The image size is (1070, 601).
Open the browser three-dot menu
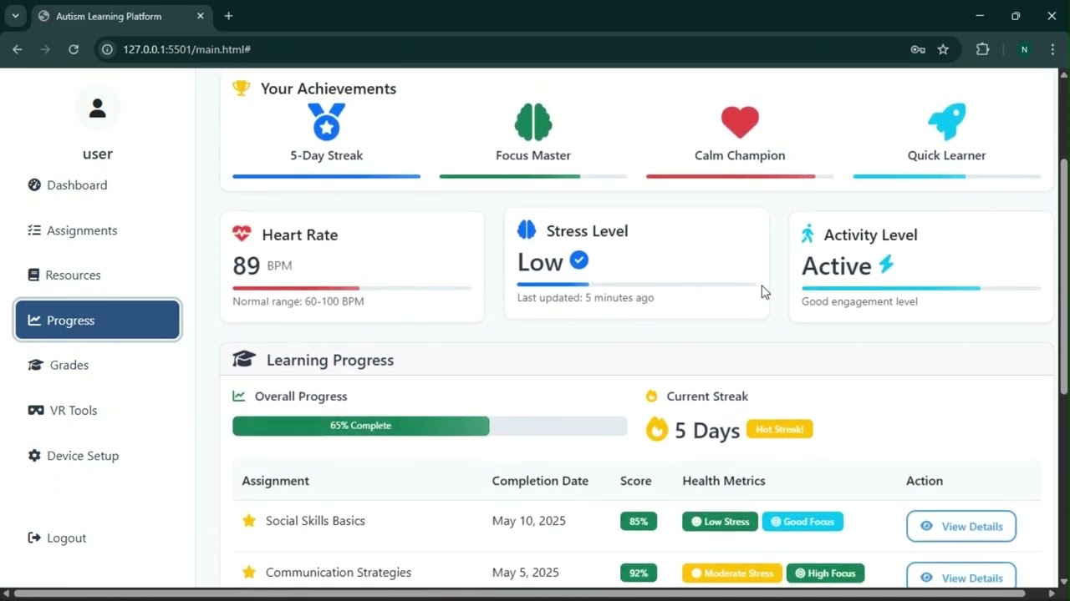(x=1052, y=49)
